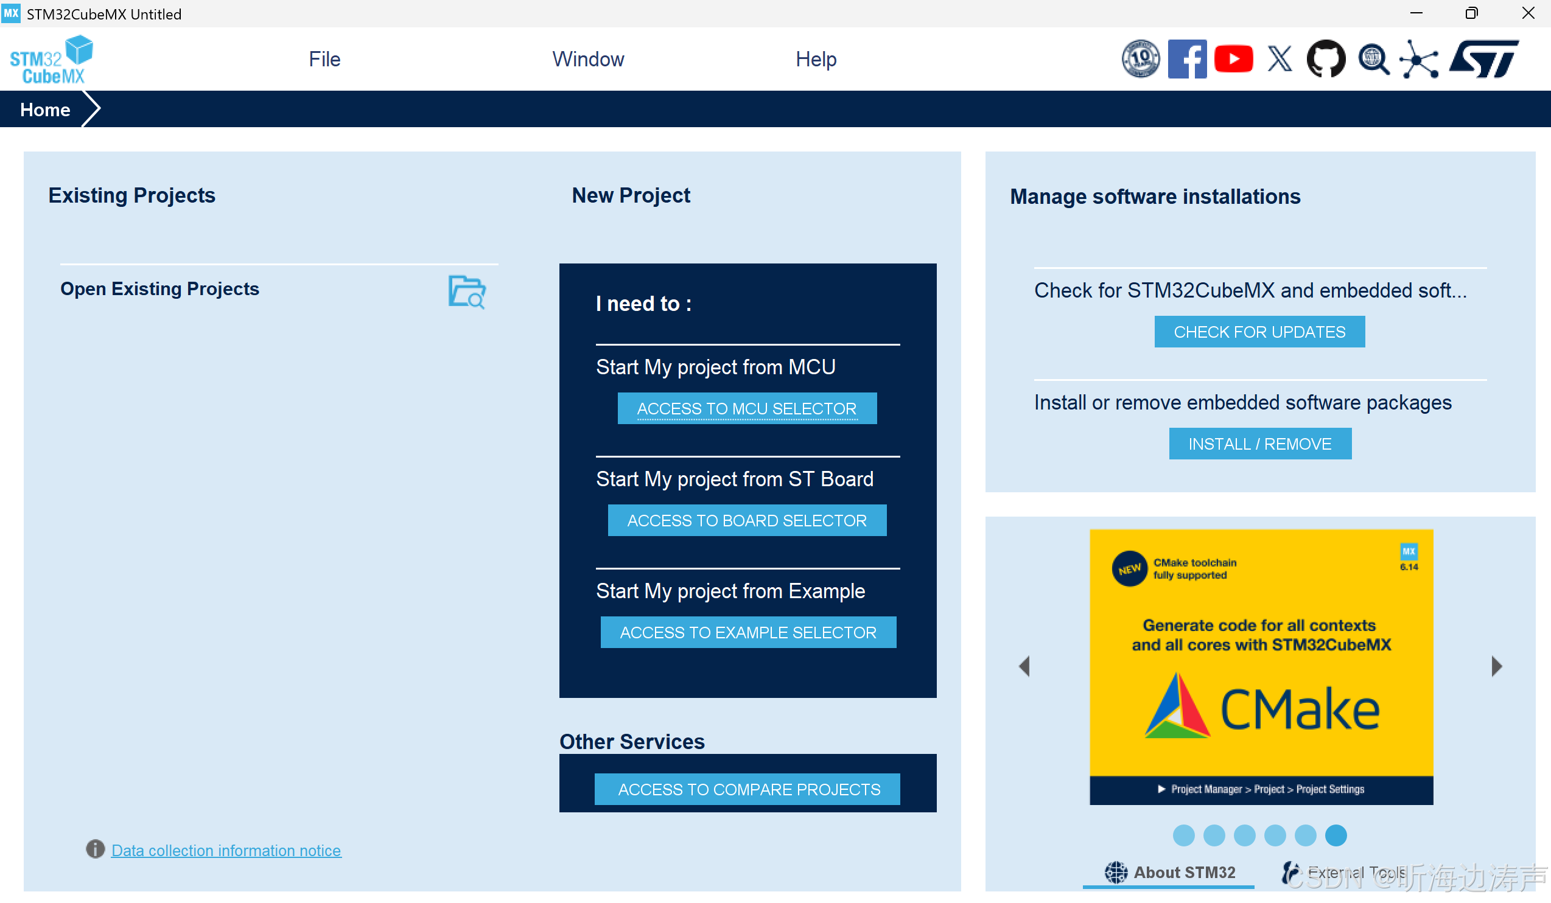
Task: Click the browse folder icon for existing projects
Action: [467, 291]
